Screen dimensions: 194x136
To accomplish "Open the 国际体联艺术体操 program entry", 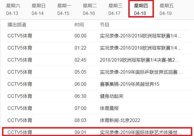I will click(x=141, y=132).
